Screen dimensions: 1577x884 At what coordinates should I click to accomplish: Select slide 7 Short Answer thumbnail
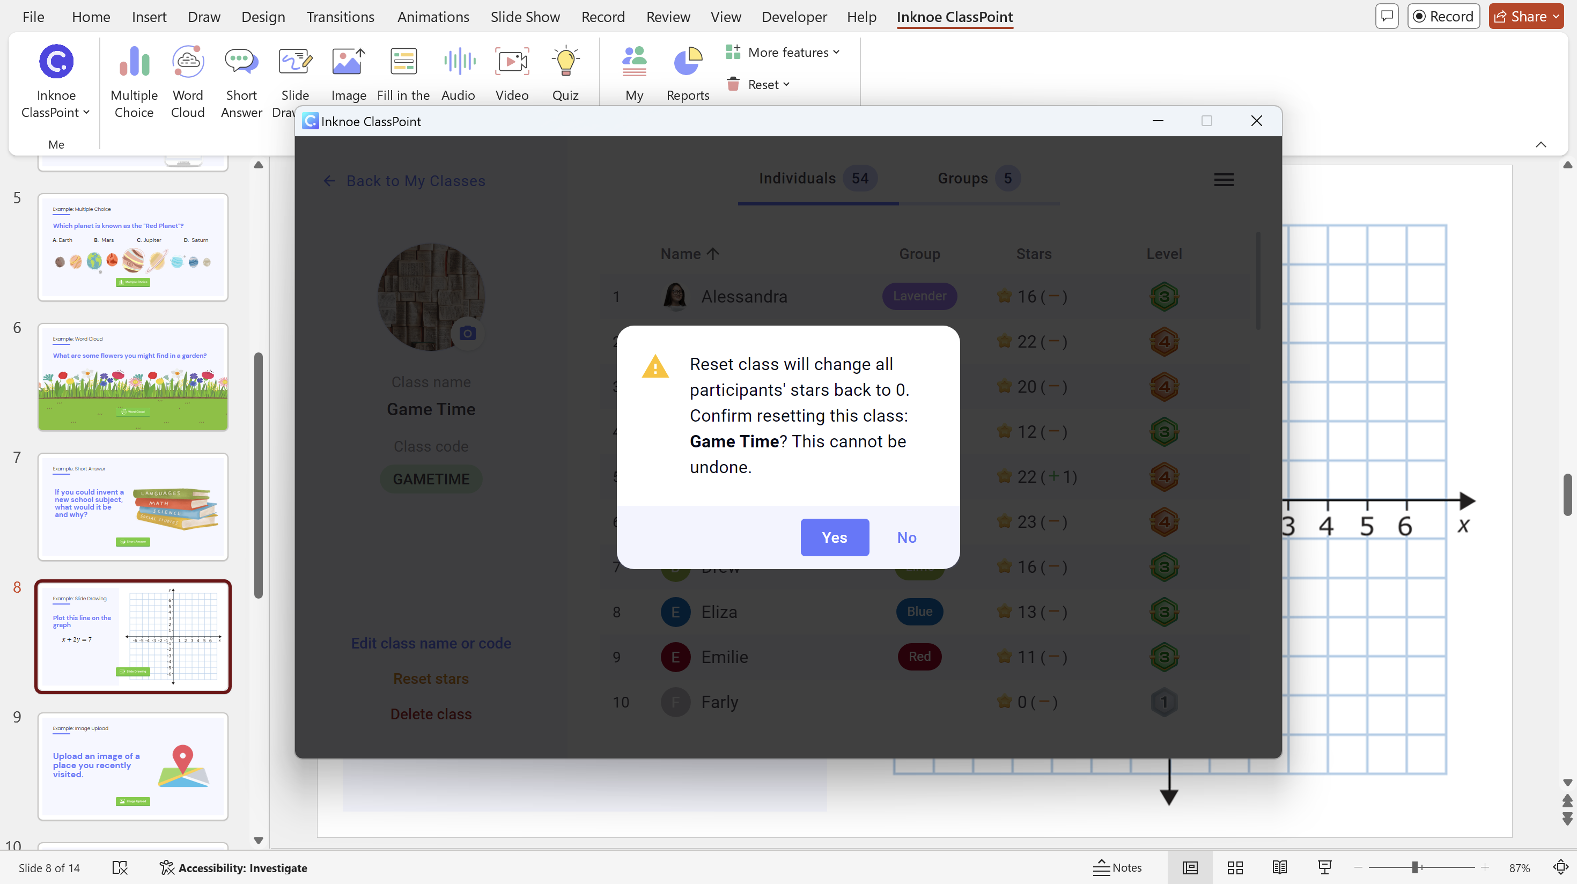click(133, 506)
